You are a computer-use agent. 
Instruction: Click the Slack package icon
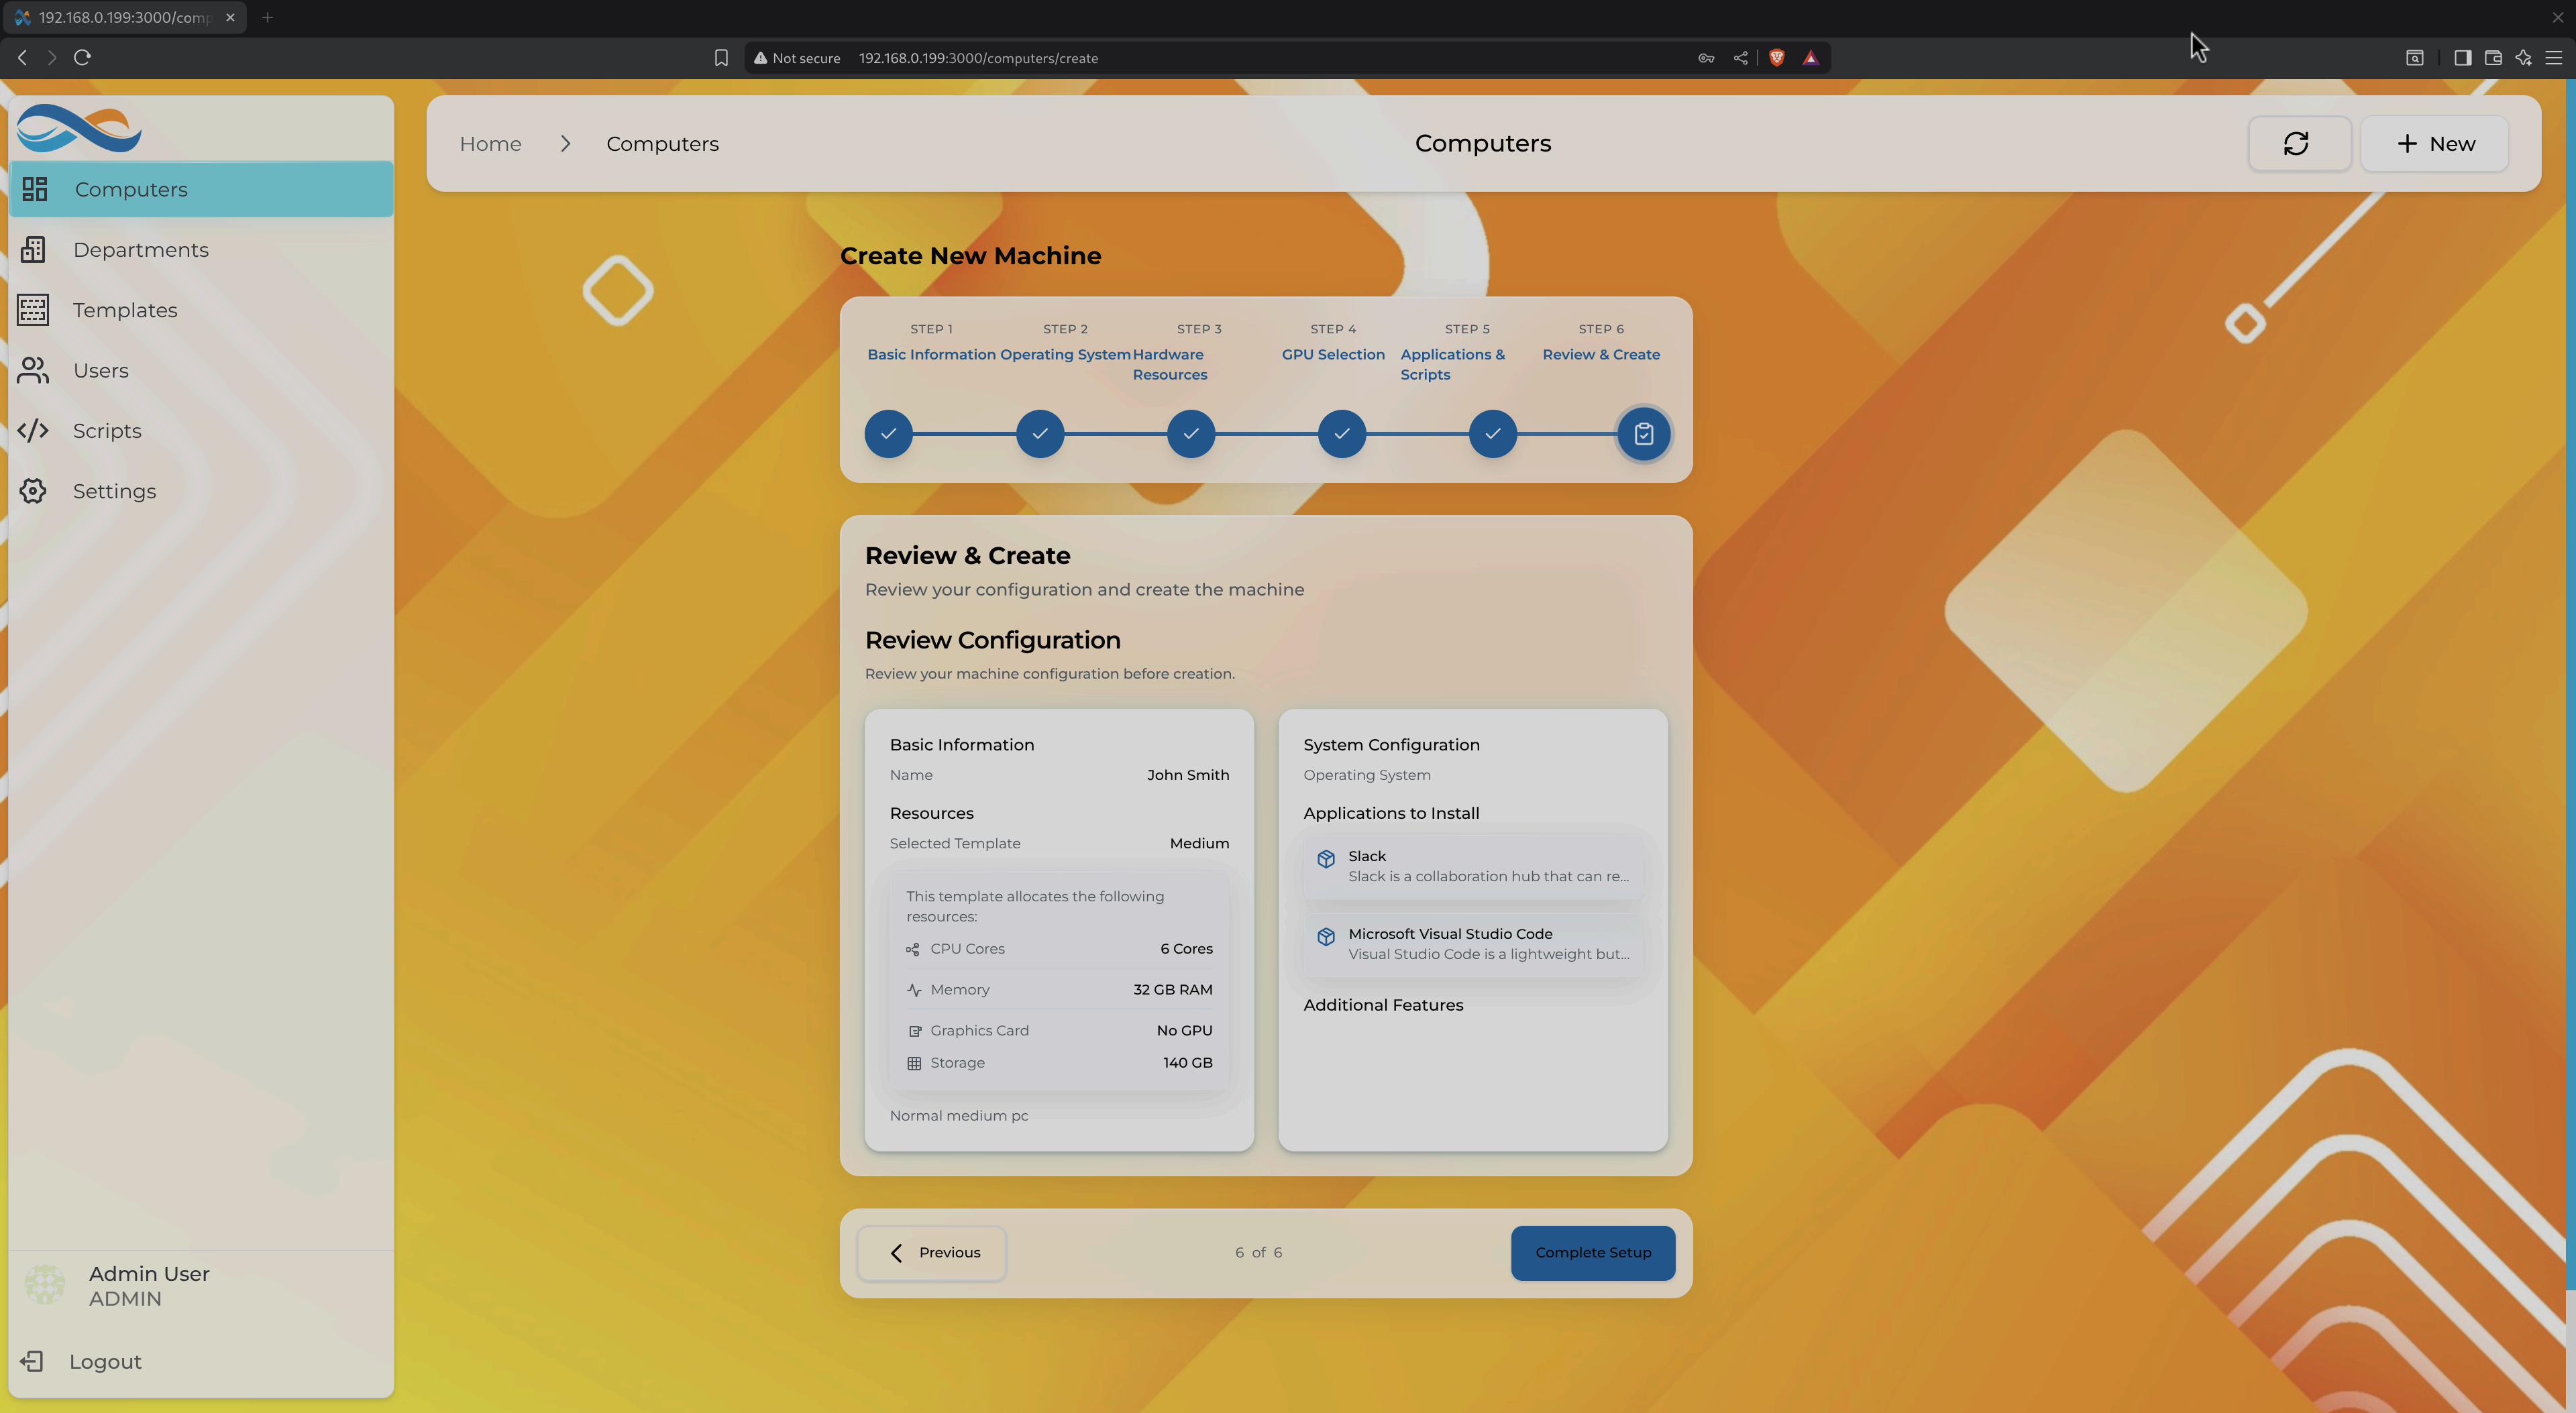(1326, 858)
